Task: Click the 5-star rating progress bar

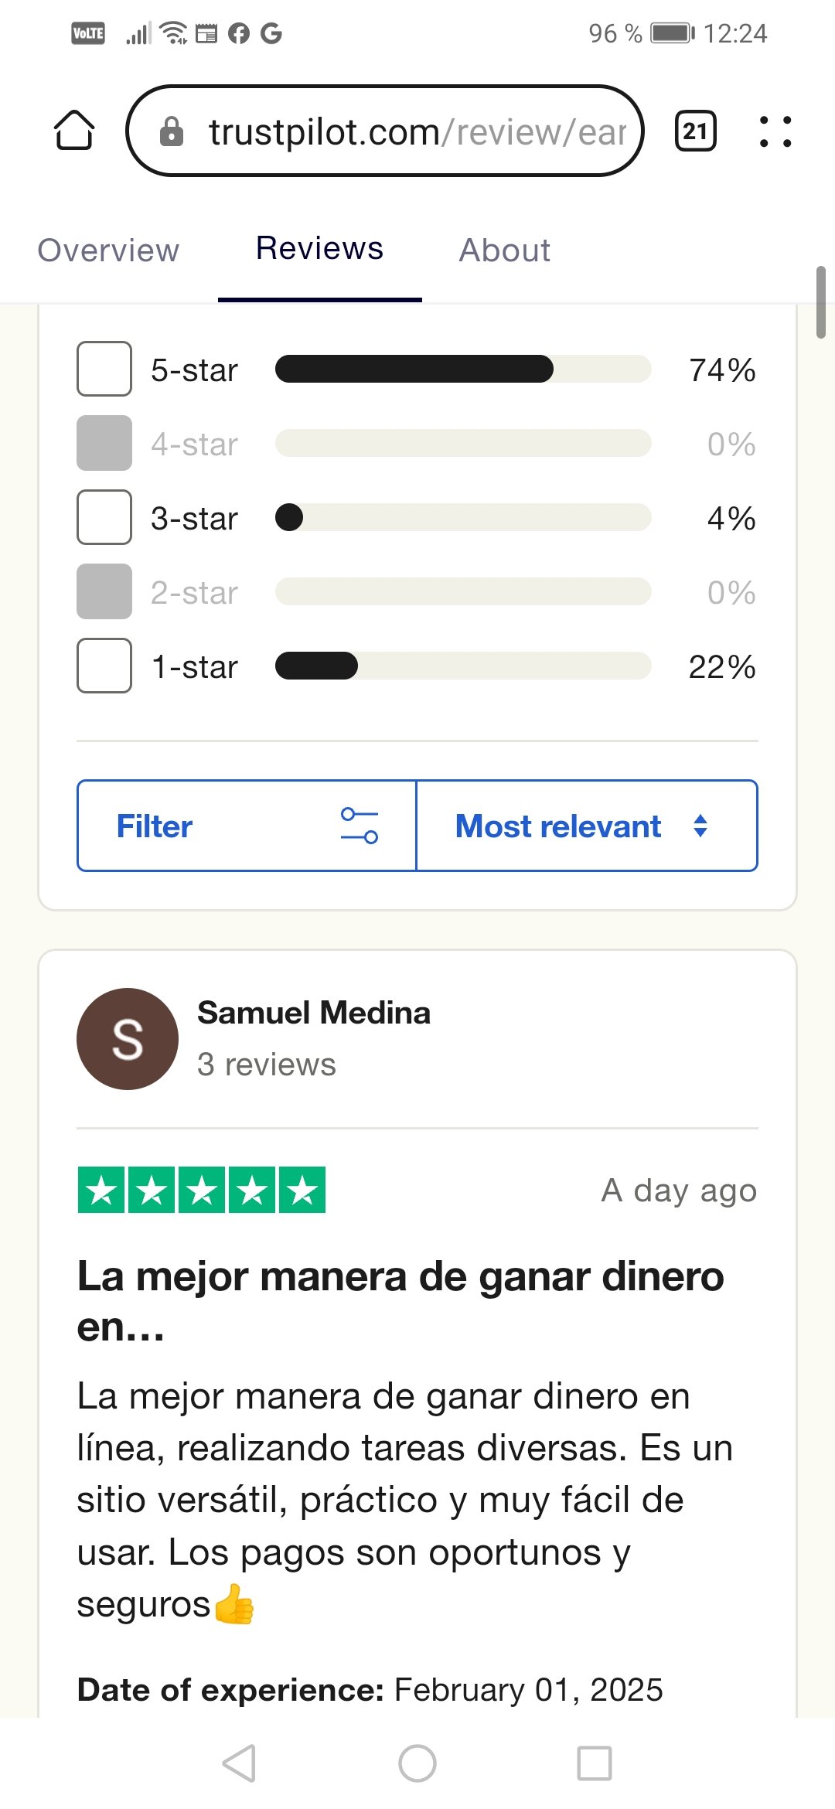Action: 463,369
